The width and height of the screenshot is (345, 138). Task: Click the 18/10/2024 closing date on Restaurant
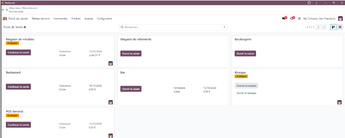point(95,86)
